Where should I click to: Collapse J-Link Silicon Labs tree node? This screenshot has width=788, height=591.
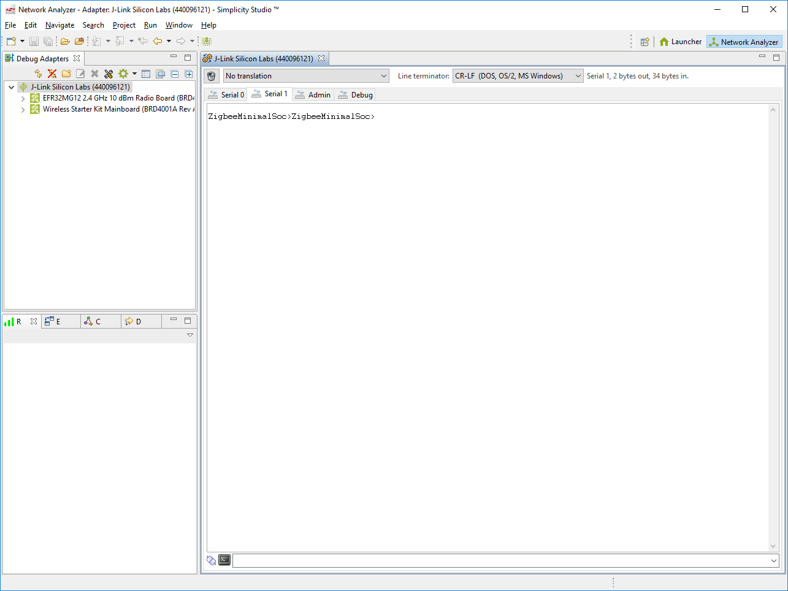[x=11, y=87]
